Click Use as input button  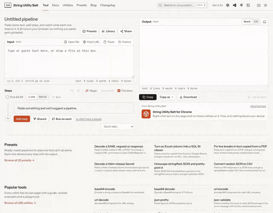click(257, 97)
